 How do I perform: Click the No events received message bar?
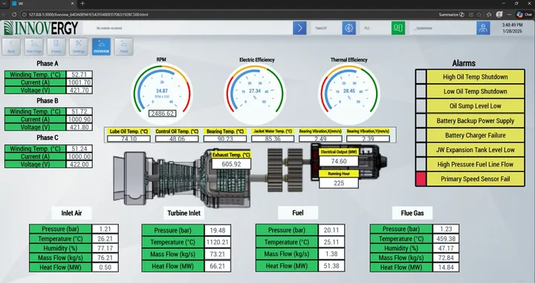click(188, 28)
